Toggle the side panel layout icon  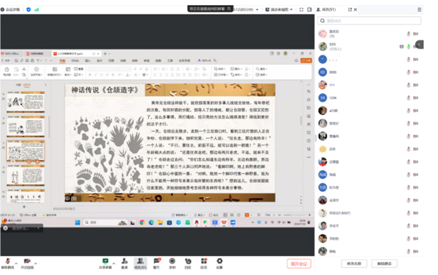[310, 9]
